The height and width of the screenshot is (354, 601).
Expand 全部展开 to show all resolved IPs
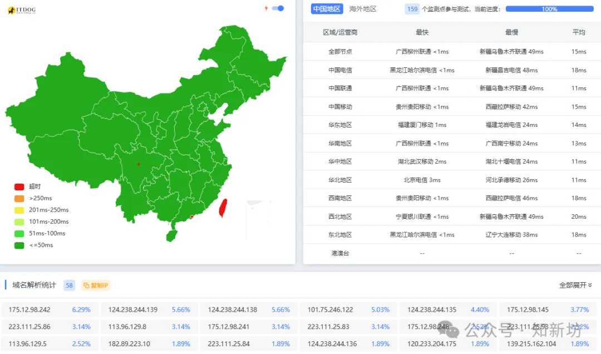[572, 285]
